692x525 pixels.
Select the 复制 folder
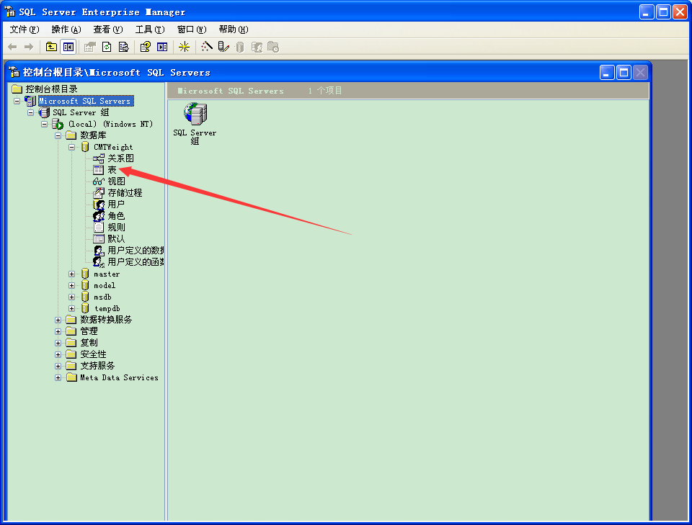[89, 343]
